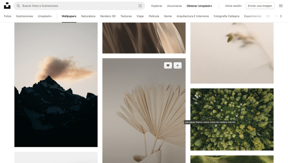Switch to the Naturaleza tab

[88, 16]
